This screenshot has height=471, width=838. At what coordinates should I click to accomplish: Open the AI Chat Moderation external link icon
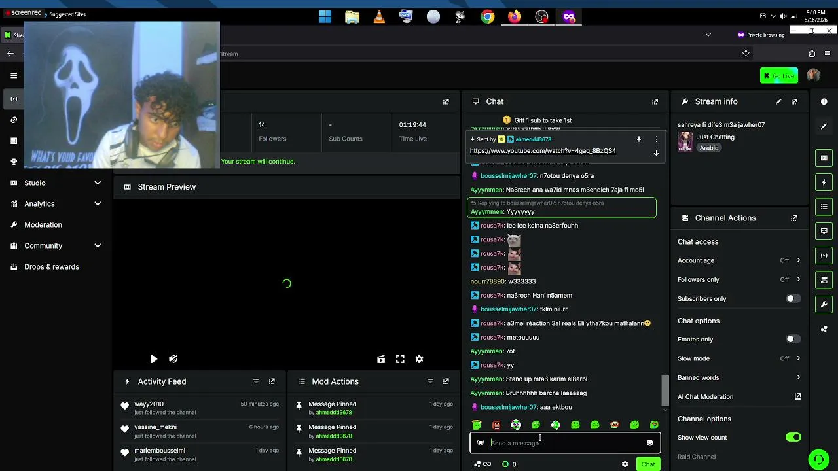click(x=798, y=396)
